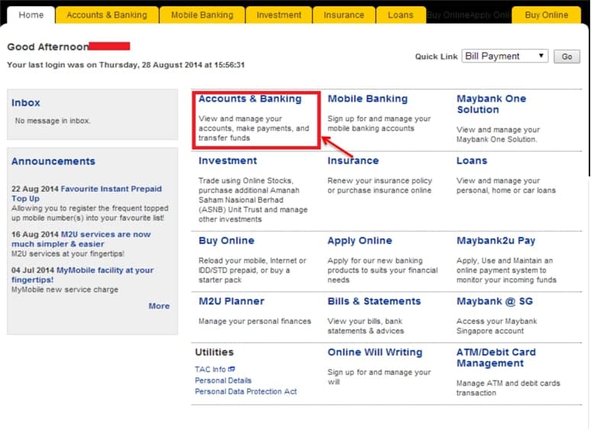The height and width of the screenshot is (430, 591).
Task: Open the Insurance section heading link
Action: (354, 161)
